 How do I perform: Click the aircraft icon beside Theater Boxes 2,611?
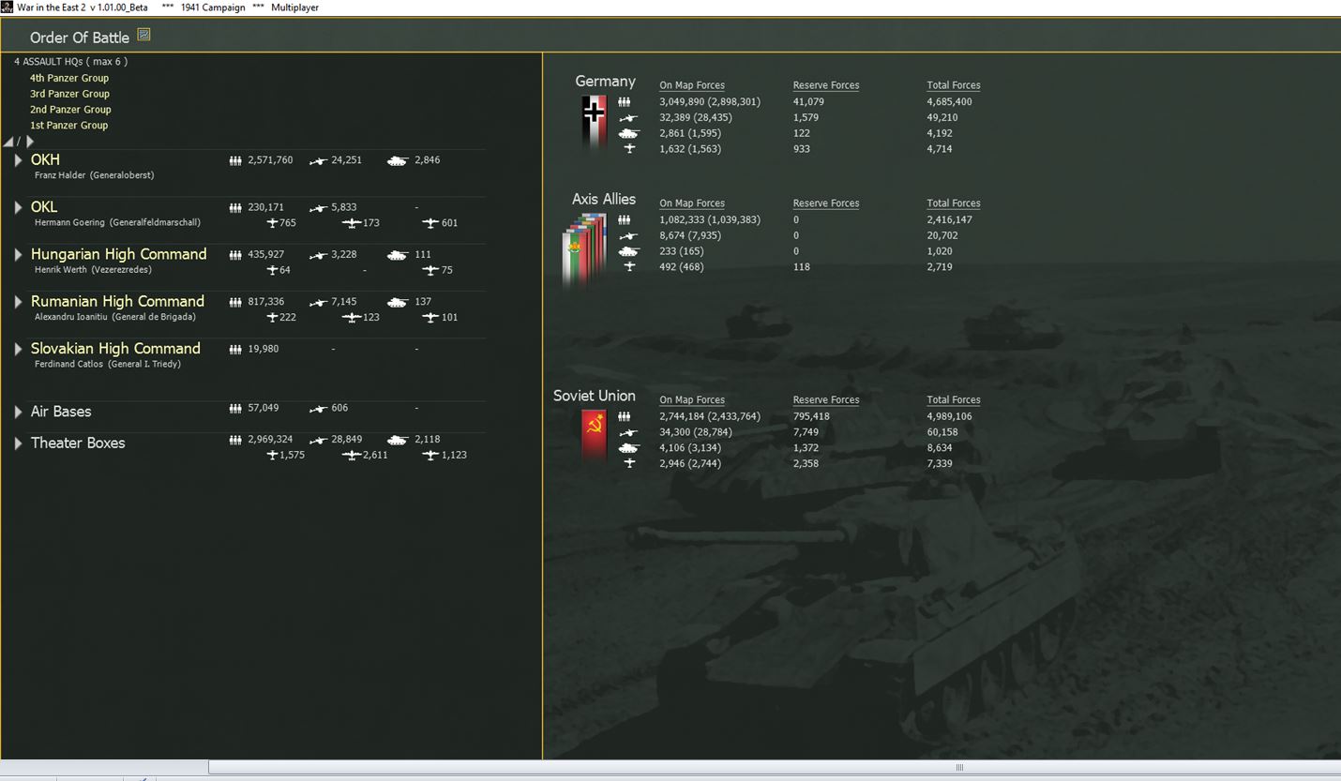tap(352, 456)
